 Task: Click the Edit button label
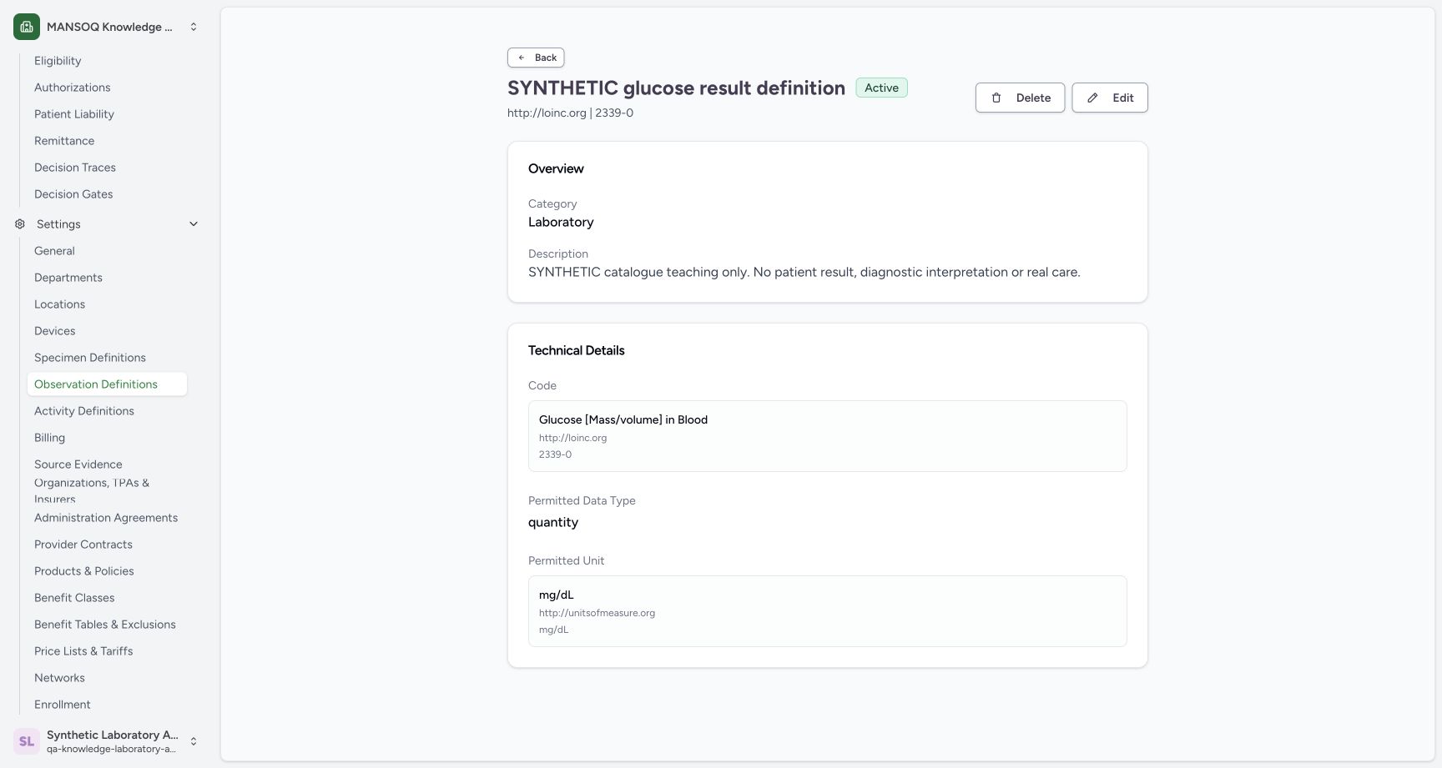coord(1122,98)
